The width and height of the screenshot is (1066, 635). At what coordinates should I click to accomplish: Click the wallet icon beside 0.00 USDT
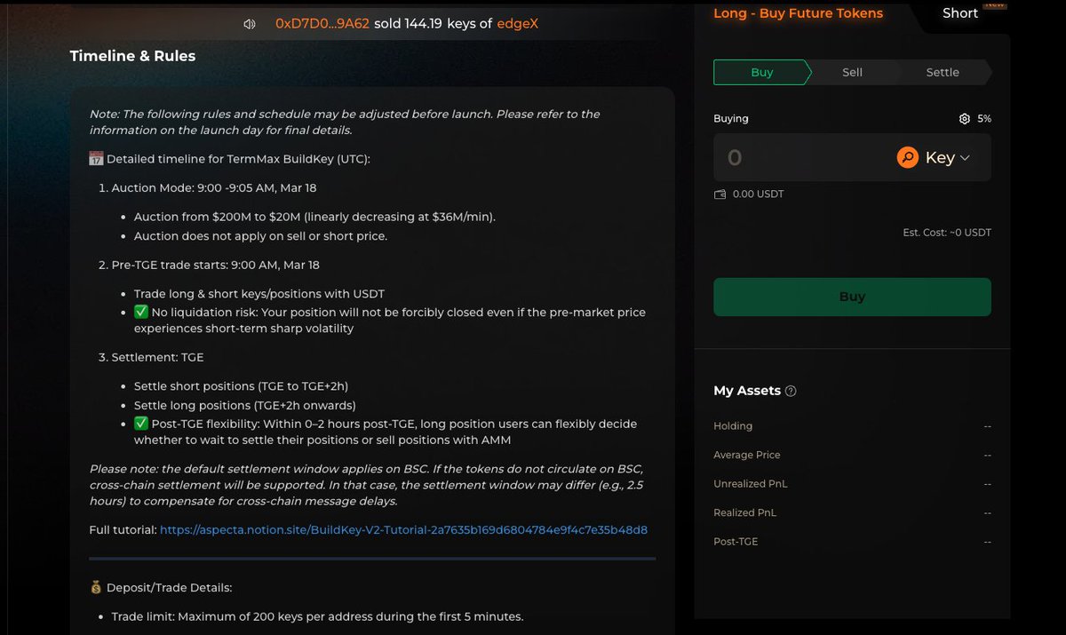tap(720, 194)
